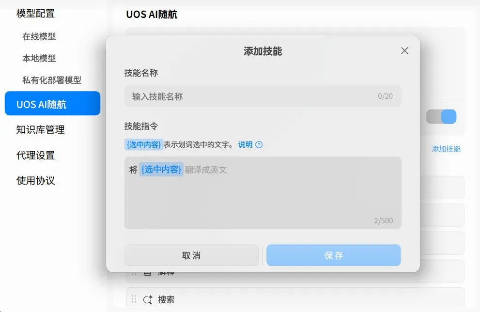Screen dimensions: 480x312
Task: Click the search icon in the 搜索 row
Action: tap(148, 299)
